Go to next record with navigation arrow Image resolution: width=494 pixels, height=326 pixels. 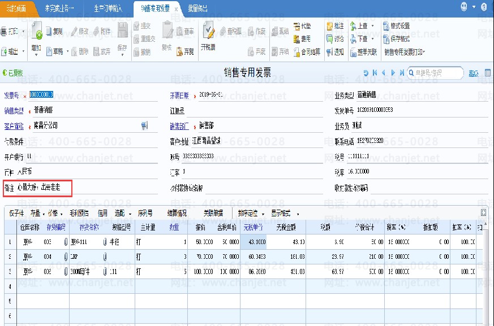click(x=393, y=73)
